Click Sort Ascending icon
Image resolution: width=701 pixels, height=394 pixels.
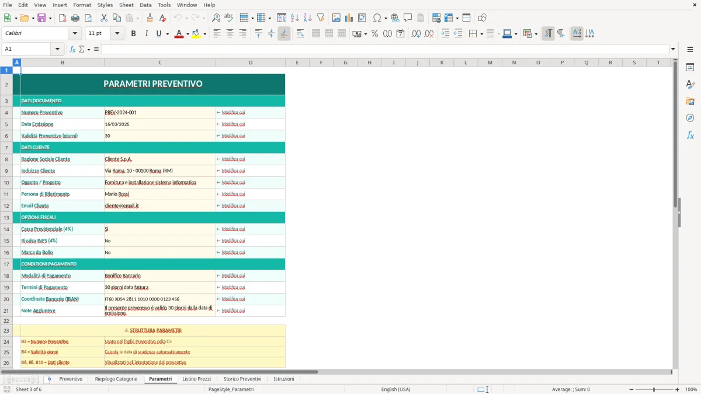point(295,18)
